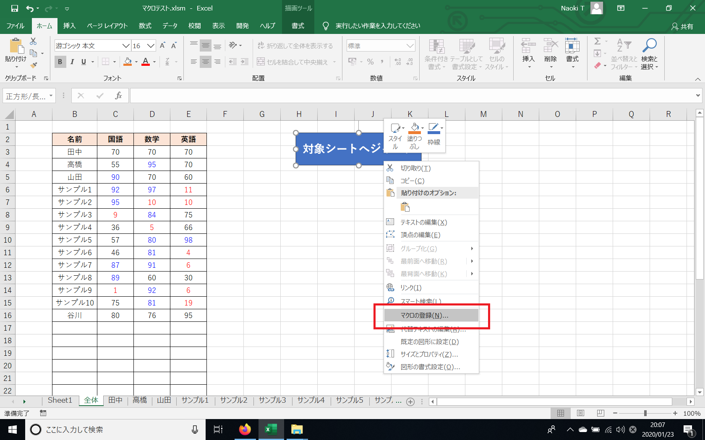Toggle align right
Screen dimensions: 705x440
coord(217,62)
